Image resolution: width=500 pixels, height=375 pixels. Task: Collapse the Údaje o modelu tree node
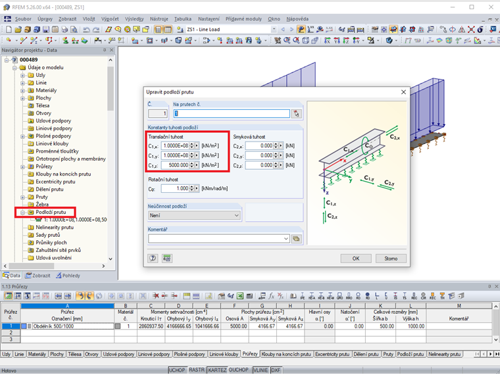(14, 68)
